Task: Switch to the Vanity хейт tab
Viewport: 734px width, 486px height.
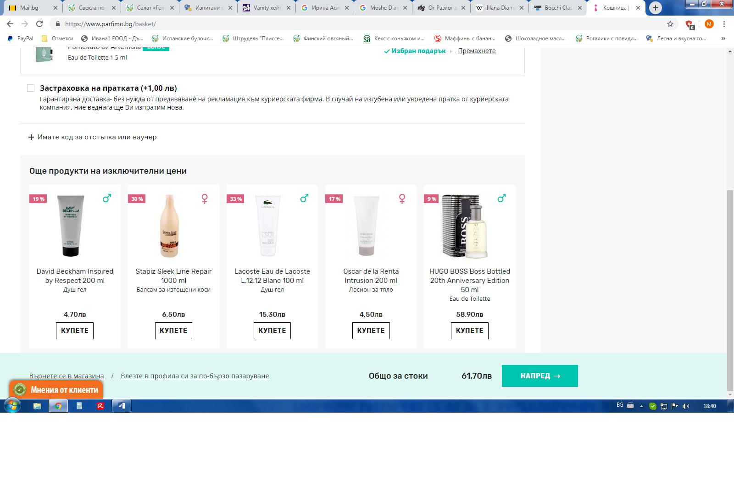Action: [267, 8]
